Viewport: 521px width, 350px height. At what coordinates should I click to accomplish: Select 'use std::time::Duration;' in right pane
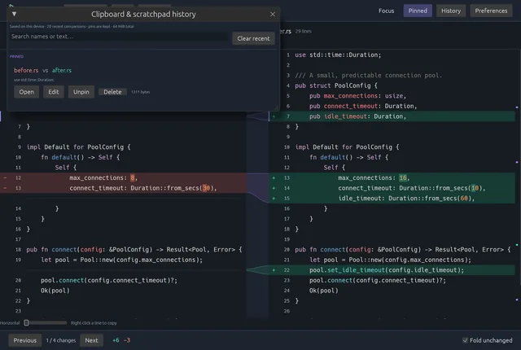[338, 55]
